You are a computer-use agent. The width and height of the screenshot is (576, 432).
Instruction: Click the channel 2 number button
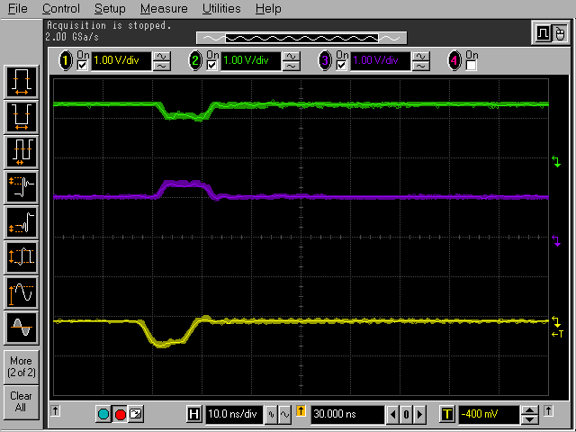pyautogui.click(x=195, y=60)
